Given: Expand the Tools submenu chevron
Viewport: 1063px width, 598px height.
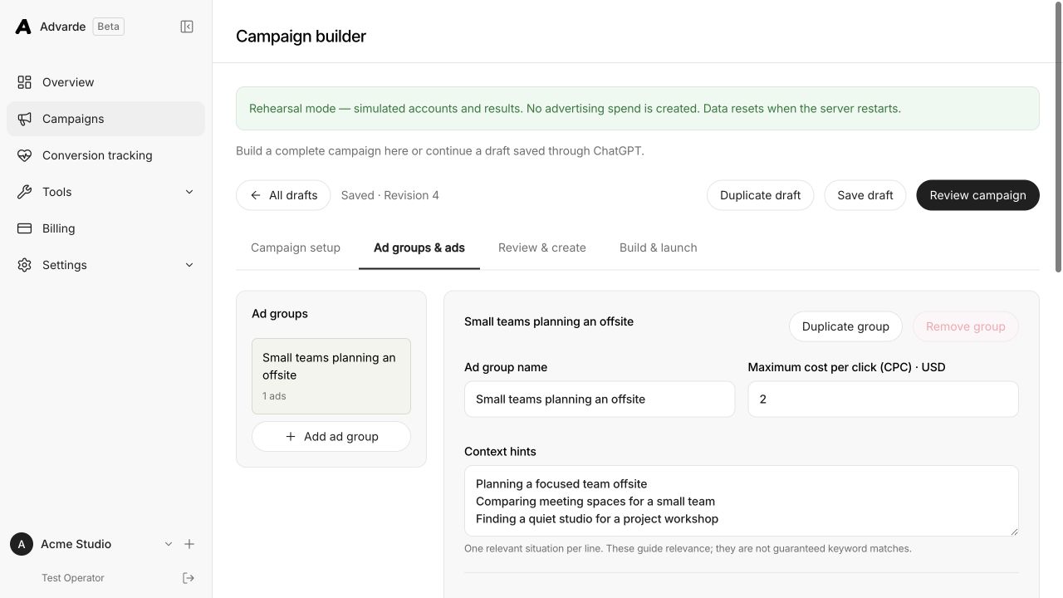Looking at the screenshot, I should pos(189,192).
